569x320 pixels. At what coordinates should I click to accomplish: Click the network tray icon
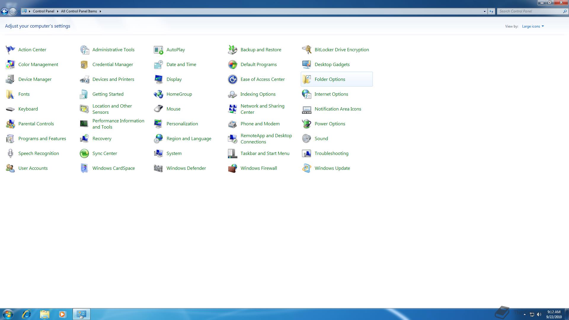[532, 314]
